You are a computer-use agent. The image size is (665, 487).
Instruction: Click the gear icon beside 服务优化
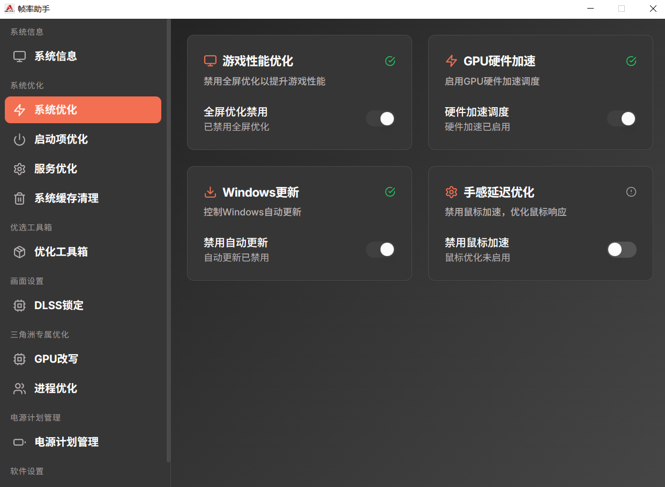(x=20, y=169)
